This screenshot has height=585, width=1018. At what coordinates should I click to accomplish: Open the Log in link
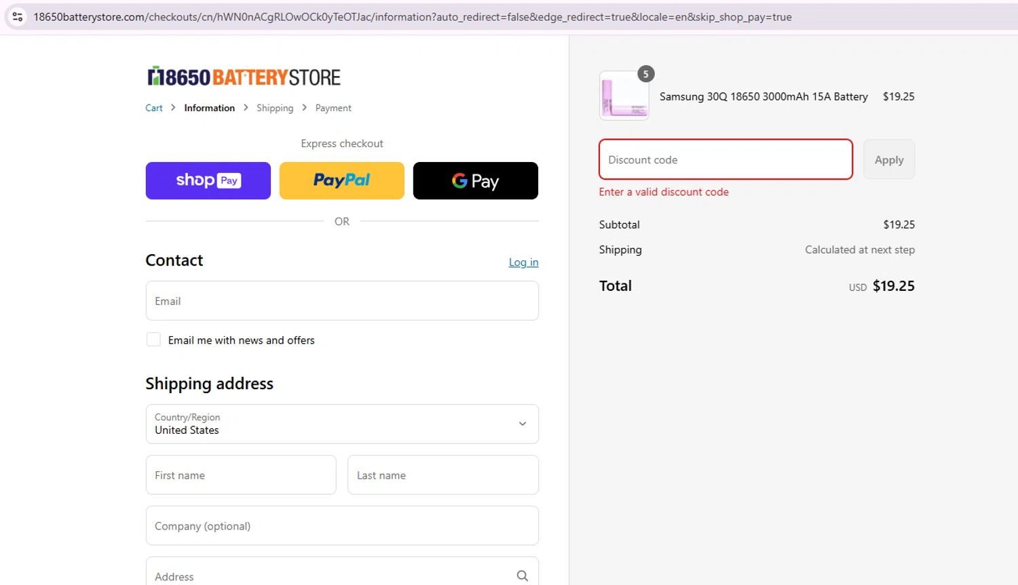pos(523,262)
